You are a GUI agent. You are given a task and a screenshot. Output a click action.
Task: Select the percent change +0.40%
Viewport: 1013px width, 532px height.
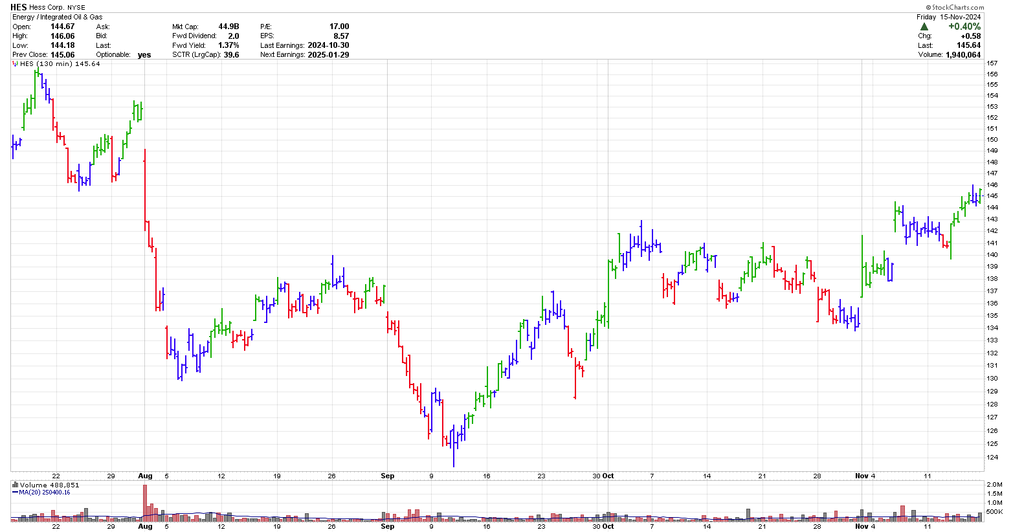pos(964,27)
